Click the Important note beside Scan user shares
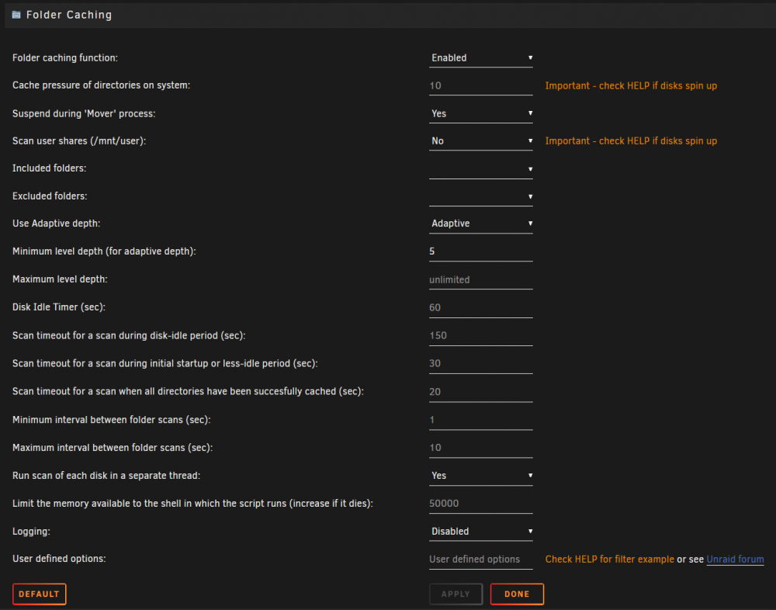The image size is (776, 610). [631, 141]
